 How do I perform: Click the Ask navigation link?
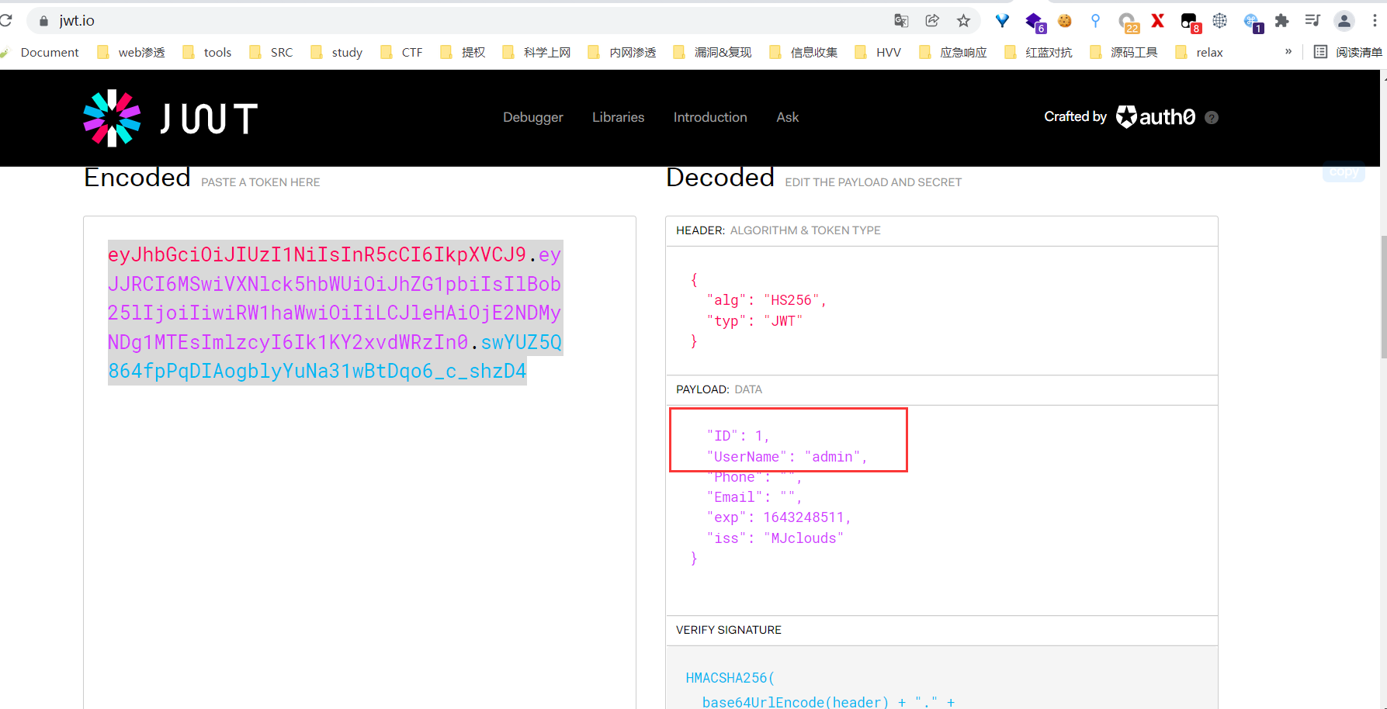tap(787, 117)
